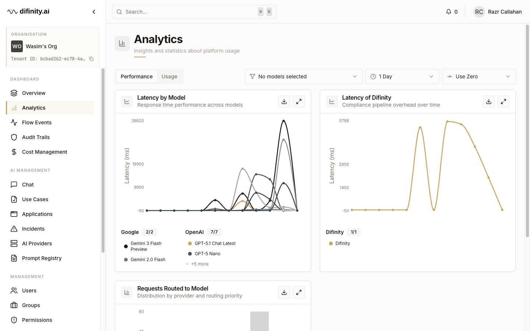Screen dimensions: 530x331
Task: Click the Incidents warning triangle icon
Action: (x=14, y=229)
